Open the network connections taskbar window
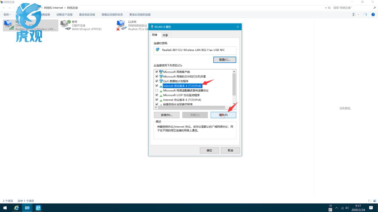Image resolution: width=378 pixels, height=212 pixels. coord(27,208)
